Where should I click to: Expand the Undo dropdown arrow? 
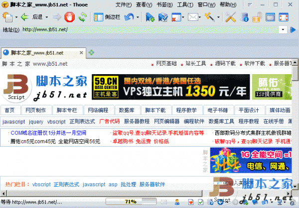(138, 17)
